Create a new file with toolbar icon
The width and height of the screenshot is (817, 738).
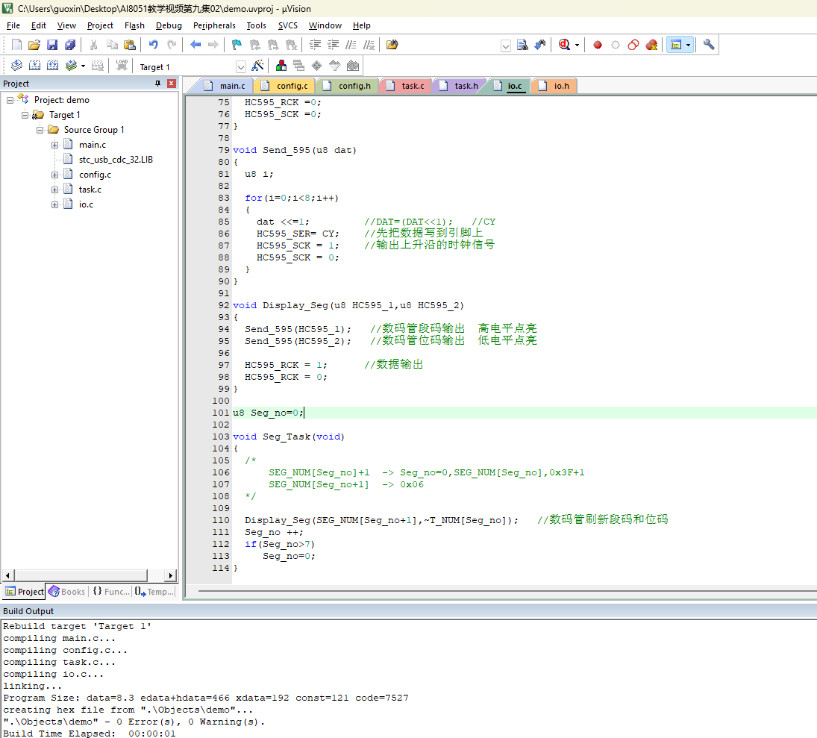(16, 45)
